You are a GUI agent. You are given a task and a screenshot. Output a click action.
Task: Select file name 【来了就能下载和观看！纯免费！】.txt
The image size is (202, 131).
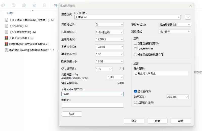[x=32, y=20]
